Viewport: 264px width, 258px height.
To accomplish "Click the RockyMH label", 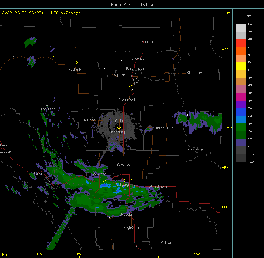I will (x=75, y=70).
